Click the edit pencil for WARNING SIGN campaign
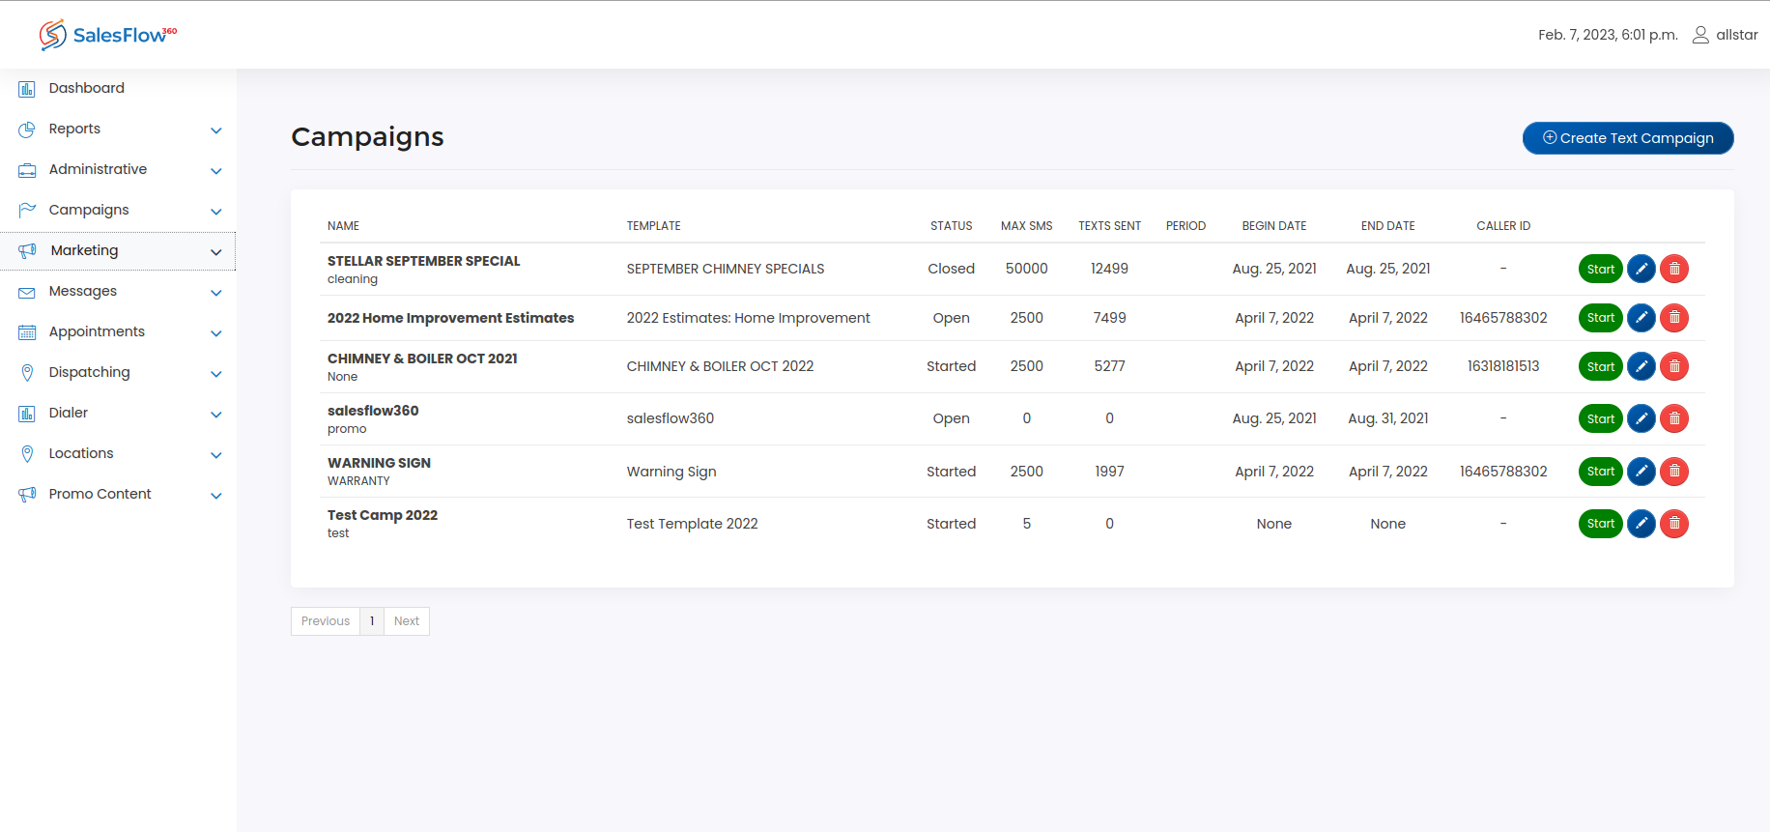 (1641, 472)
